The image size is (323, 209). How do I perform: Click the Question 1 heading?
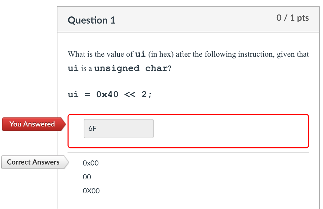91,20
